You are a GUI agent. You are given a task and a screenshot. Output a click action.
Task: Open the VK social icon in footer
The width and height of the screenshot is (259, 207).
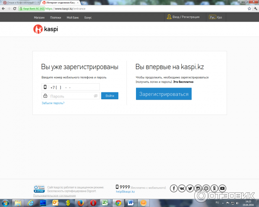(182, 188)
